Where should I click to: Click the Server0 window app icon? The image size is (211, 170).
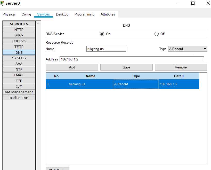2,3
